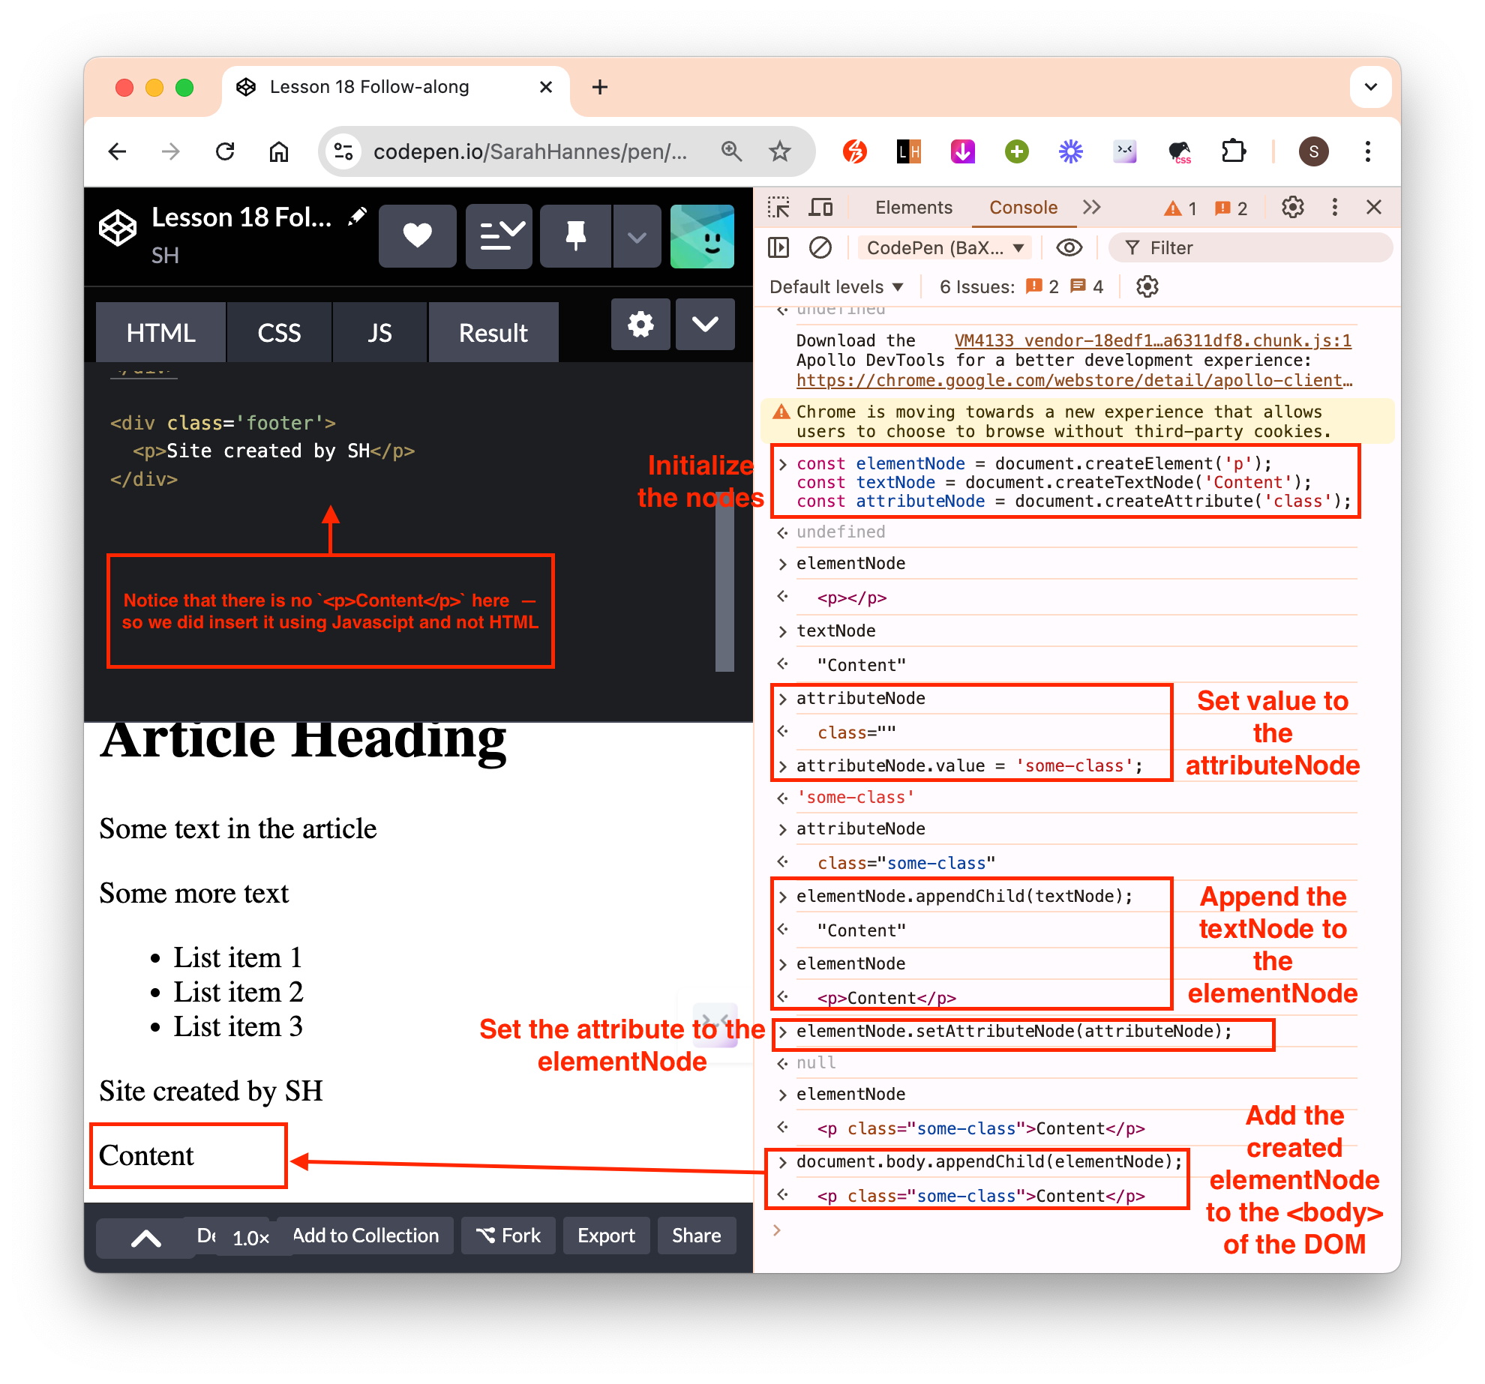1485x1384 pixels.
Task: Switch to the CSS editor tab
Action: click(x=279, y=332)
